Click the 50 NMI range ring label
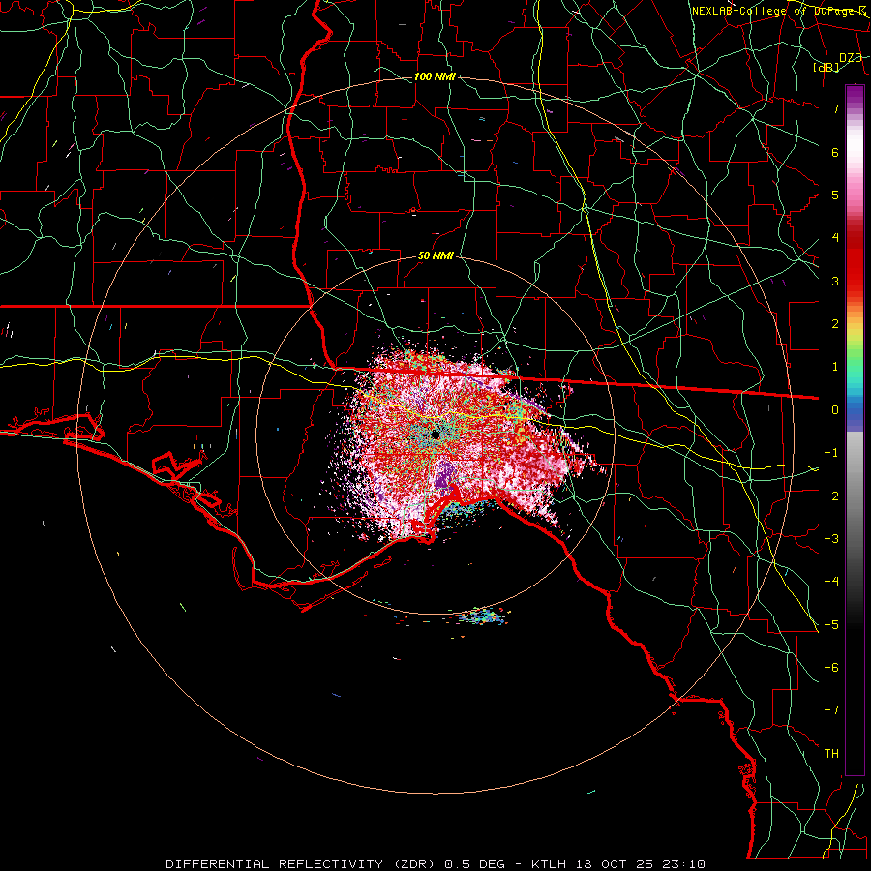This screenshot has height=871, width=871. 435,256
